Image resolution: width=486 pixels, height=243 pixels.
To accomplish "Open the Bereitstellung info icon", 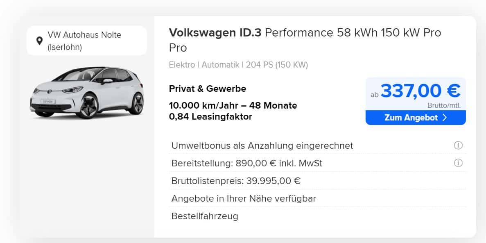I will 458,163.
